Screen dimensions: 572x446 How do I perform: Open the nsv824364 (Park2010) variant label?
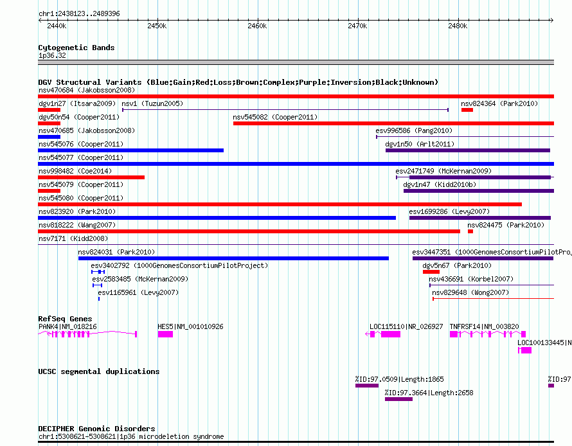click(499, 103)
